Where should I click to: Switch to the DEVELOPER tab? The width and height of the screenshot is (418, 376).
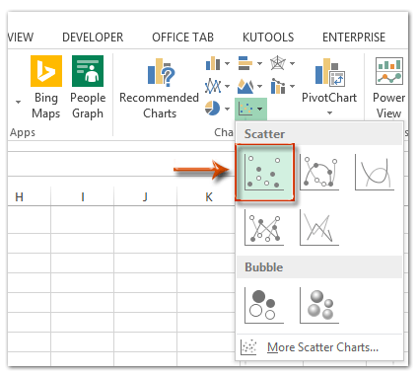pos(93,38)
